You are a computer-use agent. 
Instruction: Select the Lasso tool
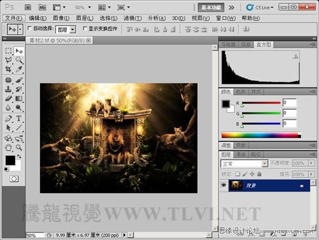point(8,60)
